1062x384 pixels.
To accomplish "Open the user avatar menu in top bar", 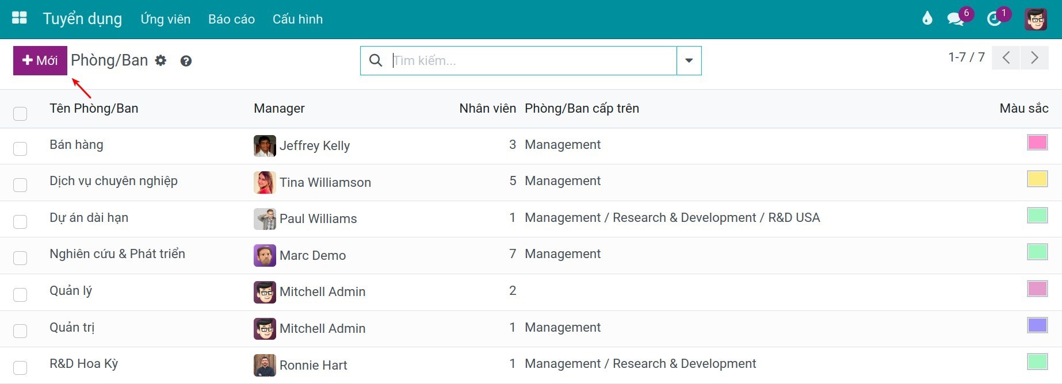I will (x=1036, y=19).
